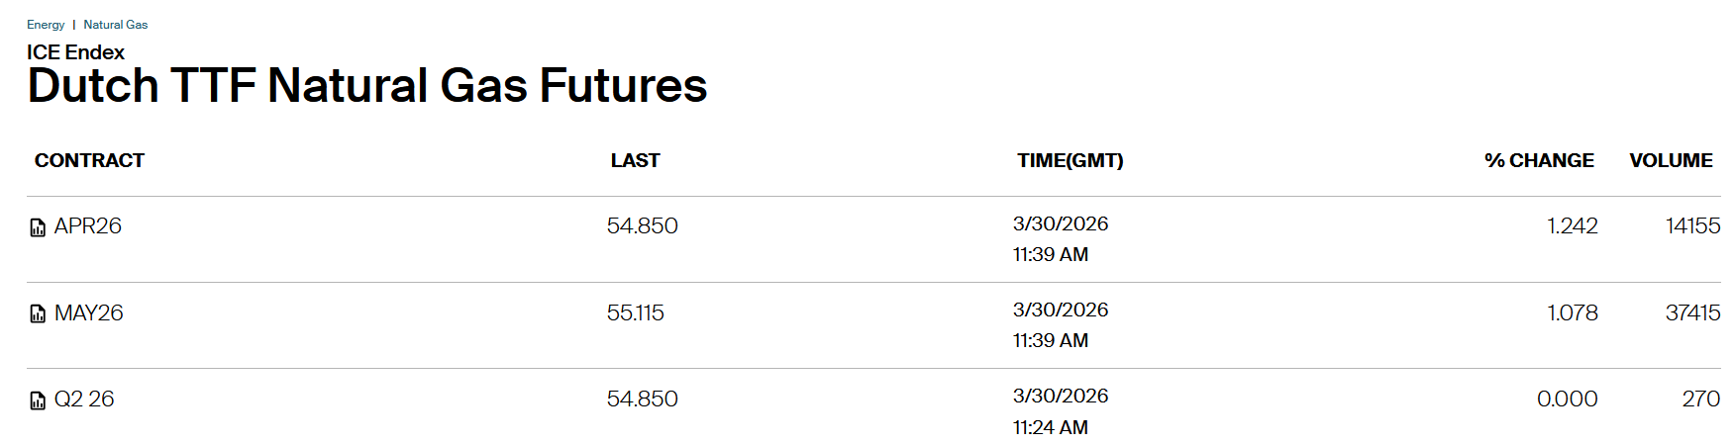This screenshot has width=1734, height=444.
Task: Open the Q2 26 contract chart icon
Action: coord(38,400)
